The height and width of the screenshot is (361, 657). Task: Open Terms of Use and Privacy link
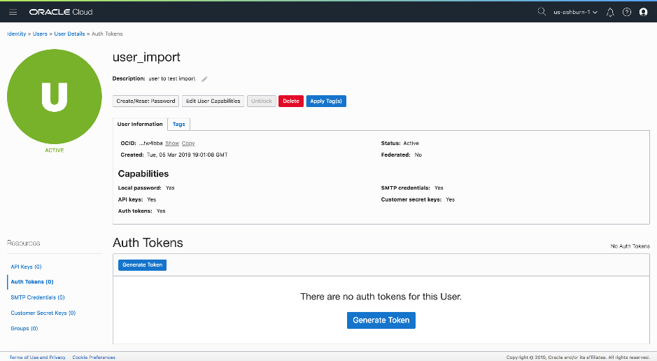tap(37, 358)
